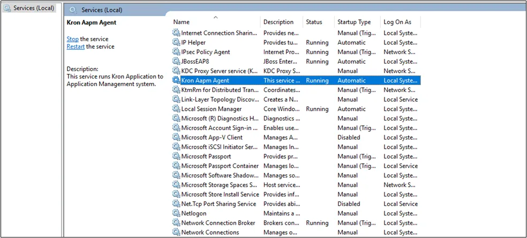Click the JBoss Enter... description cell

[280, 62]
